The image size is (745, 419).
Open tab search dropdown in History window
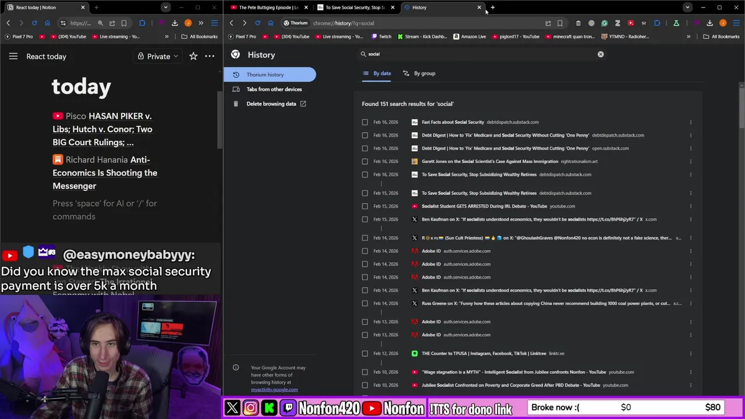[x=687, y=8]
